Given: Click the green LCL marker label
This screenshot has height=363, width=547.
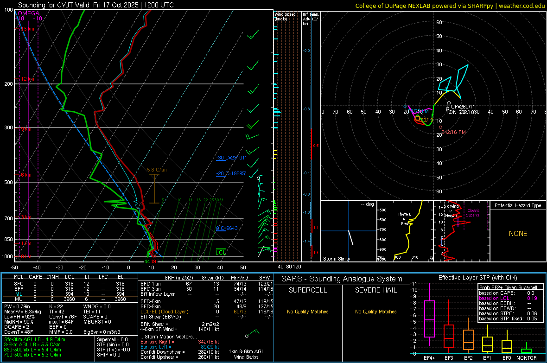Looking at the screenshot, I should tap(221, 252).
